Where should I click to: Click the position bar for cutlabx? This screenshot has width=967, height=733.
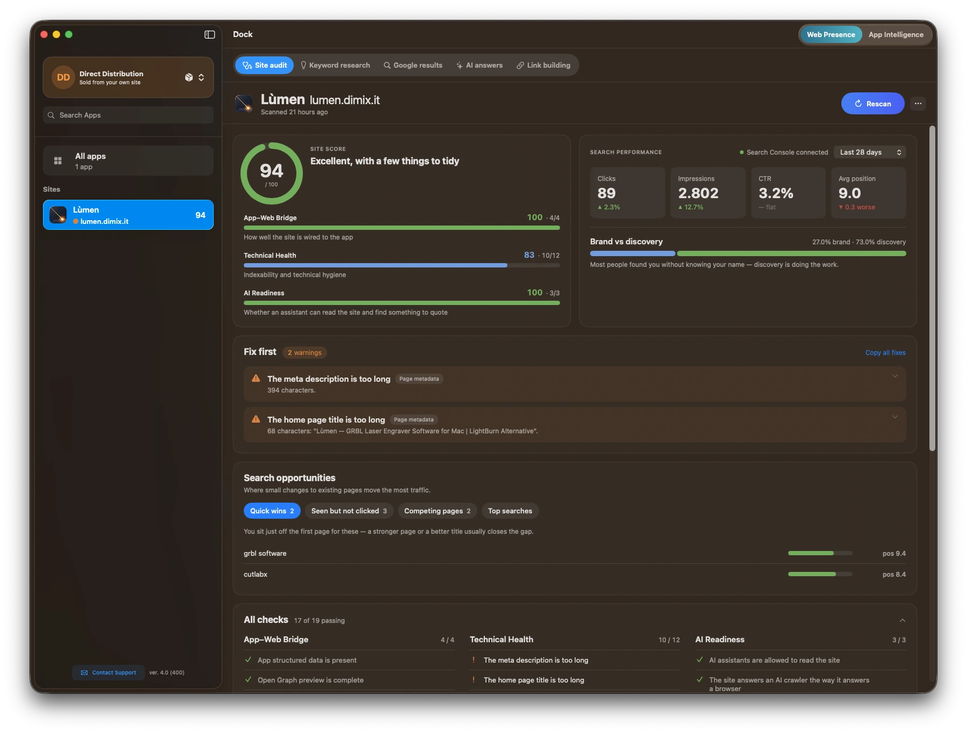coord(820,574)
